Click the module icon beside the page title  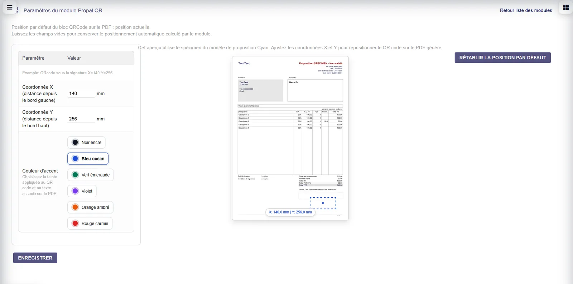(x=17, y=11)
